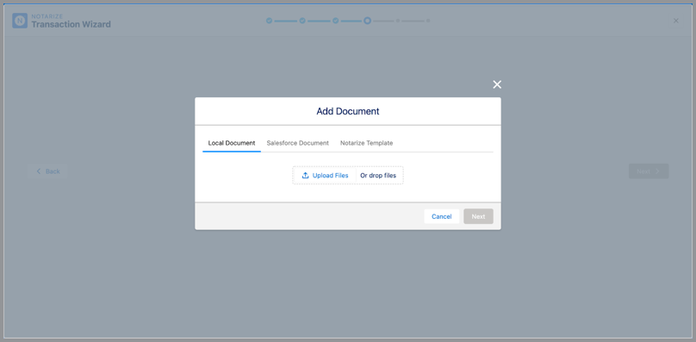696x342 pixels.
Task: Click the third completed wizard step
Action: [x=336, y=21]
